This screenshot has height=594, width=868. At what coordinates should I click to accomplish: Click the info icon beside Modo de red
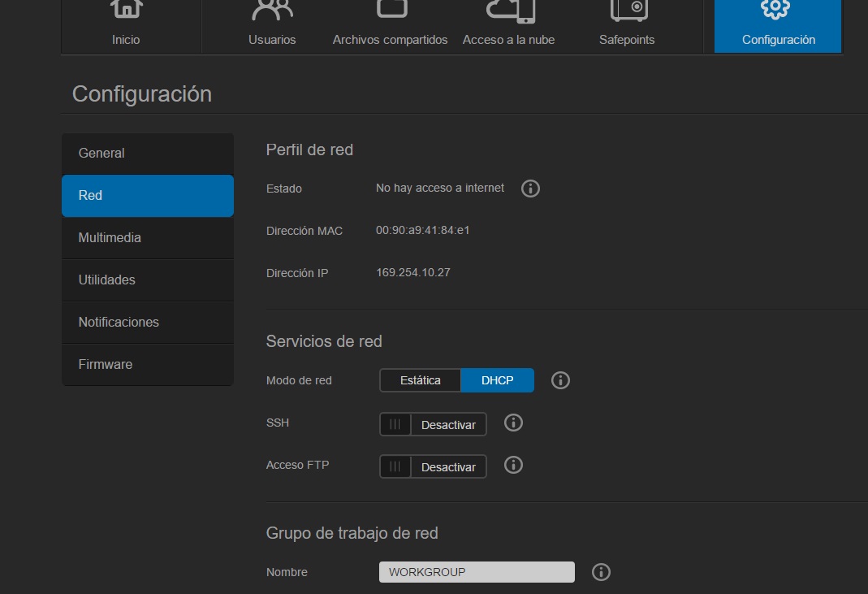pyautogui.click(x=560, y=380)
